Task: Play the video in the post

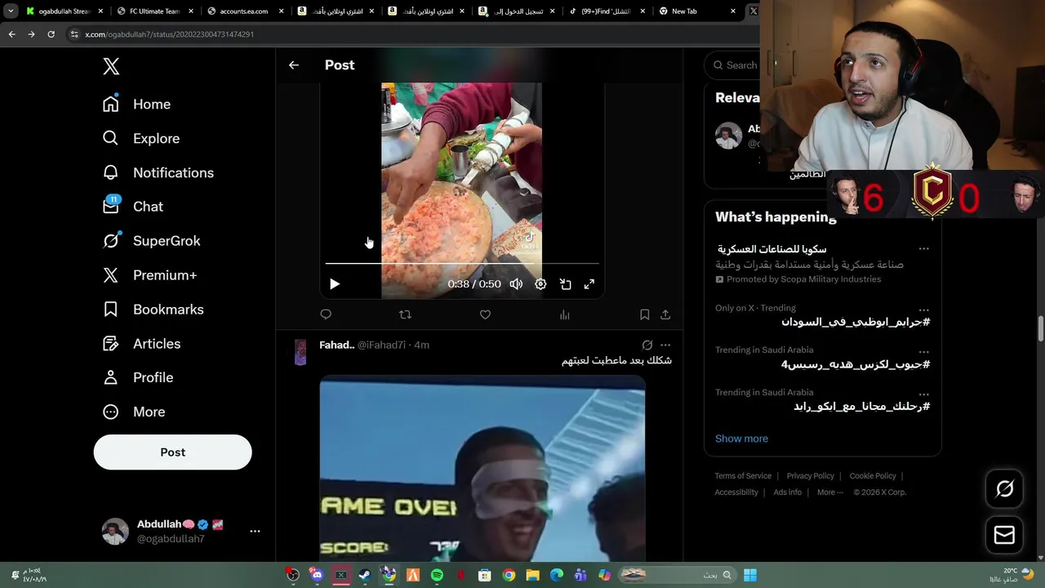Action: pyautogui.click(x=334, y=284)
